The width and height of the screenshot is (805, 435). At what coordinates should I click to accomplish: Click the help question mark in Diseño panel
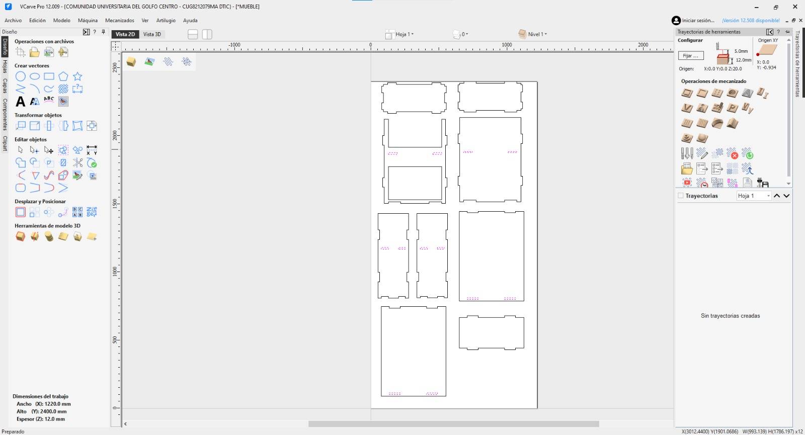pos(95,32)
